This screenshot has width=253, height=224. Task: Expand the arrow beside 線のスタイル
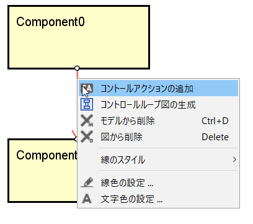(x=234, y=159)
